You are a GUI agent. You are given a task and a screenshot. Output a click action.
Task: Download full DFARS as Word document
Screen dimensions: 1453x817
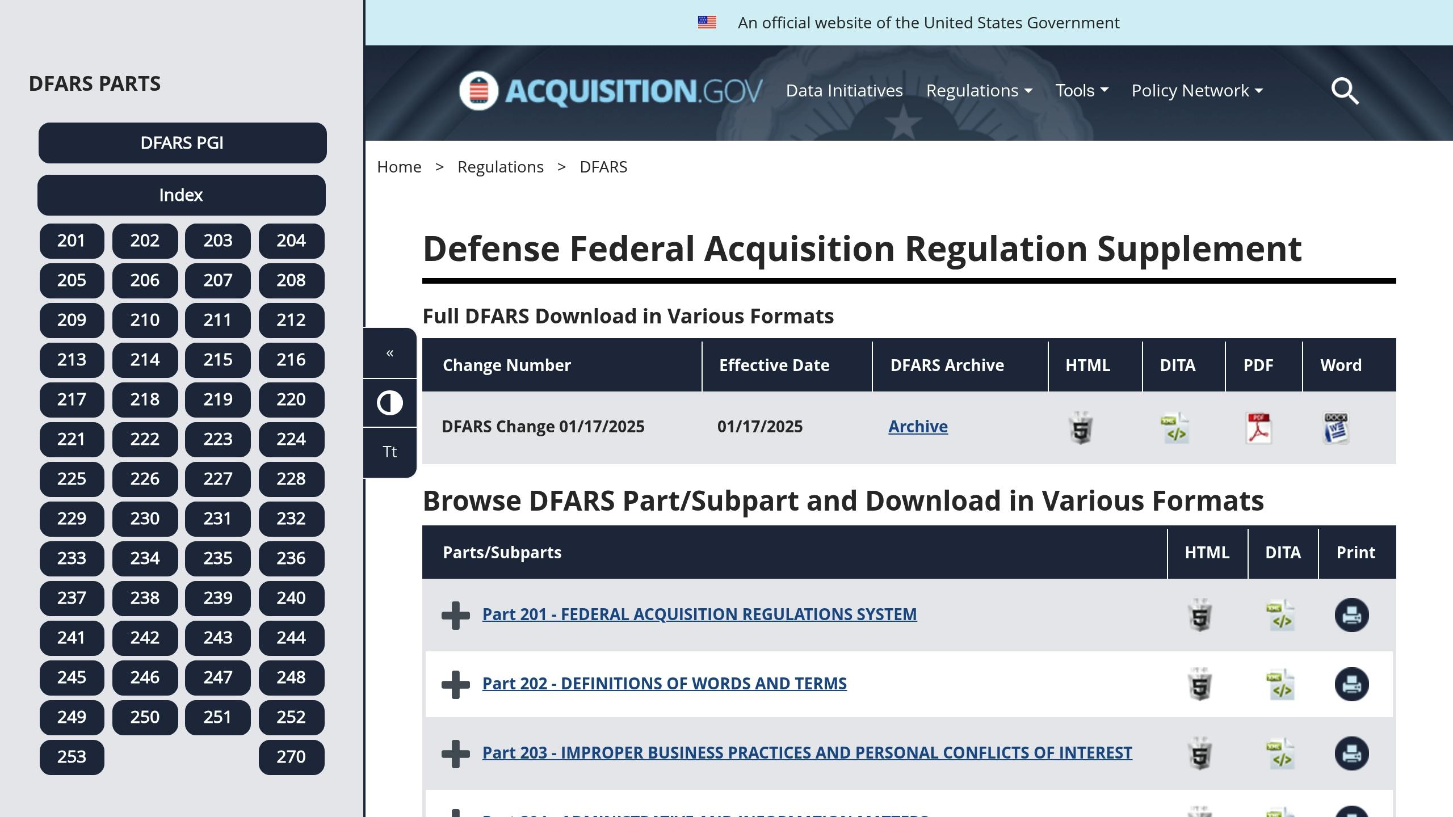coord(1336,428)
